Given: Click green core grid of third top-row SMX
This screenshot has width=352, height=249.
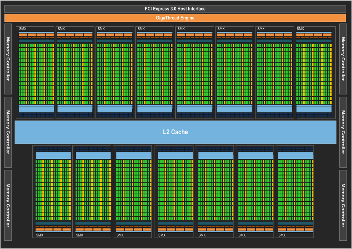Looking at the screenshot, I should point(115,73).
